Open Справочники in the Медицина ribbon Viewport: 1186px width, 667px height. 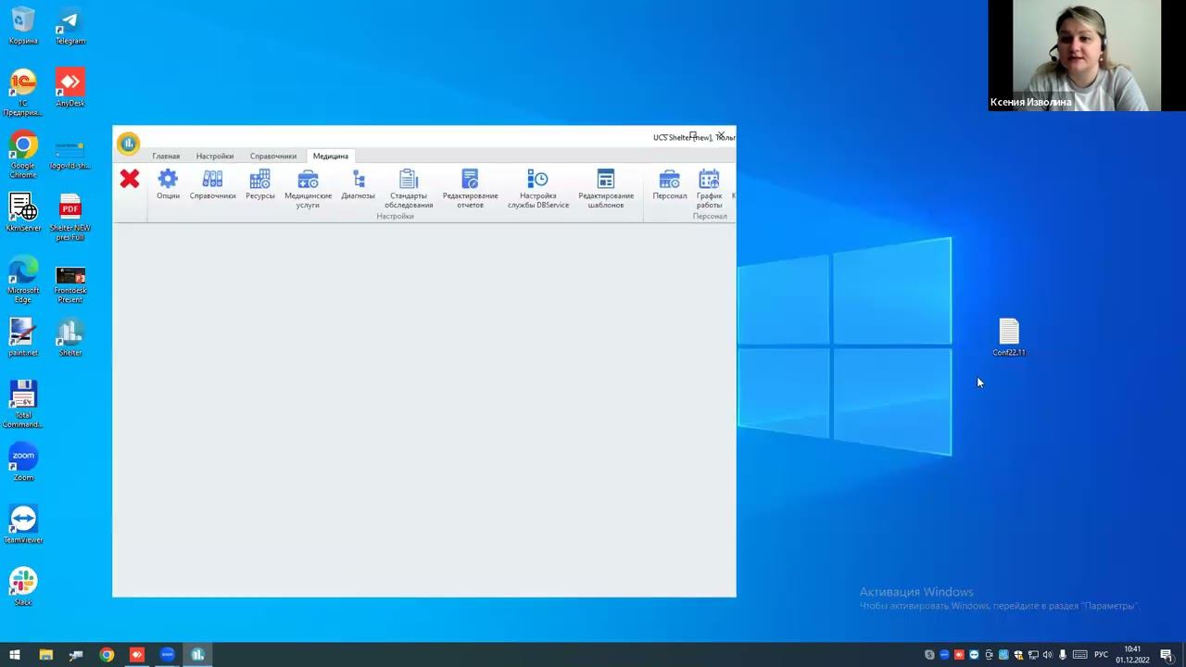pos(212,184)
